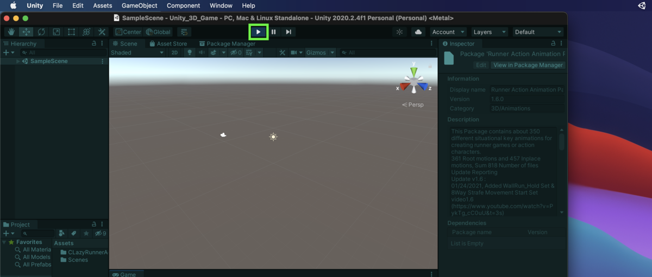Search by label tag icon in Project
The height and width of the screenshot is (277, 652).
tap(74, 233)
